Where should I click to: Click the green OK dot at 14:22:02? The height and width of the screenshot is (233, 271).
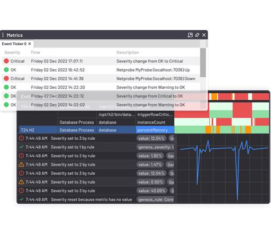6,105
